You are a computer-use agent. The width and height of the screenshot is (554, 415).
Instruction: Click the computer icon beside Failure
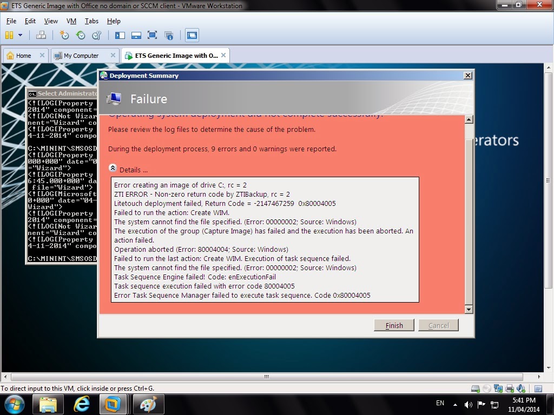(x=114, y=99)
